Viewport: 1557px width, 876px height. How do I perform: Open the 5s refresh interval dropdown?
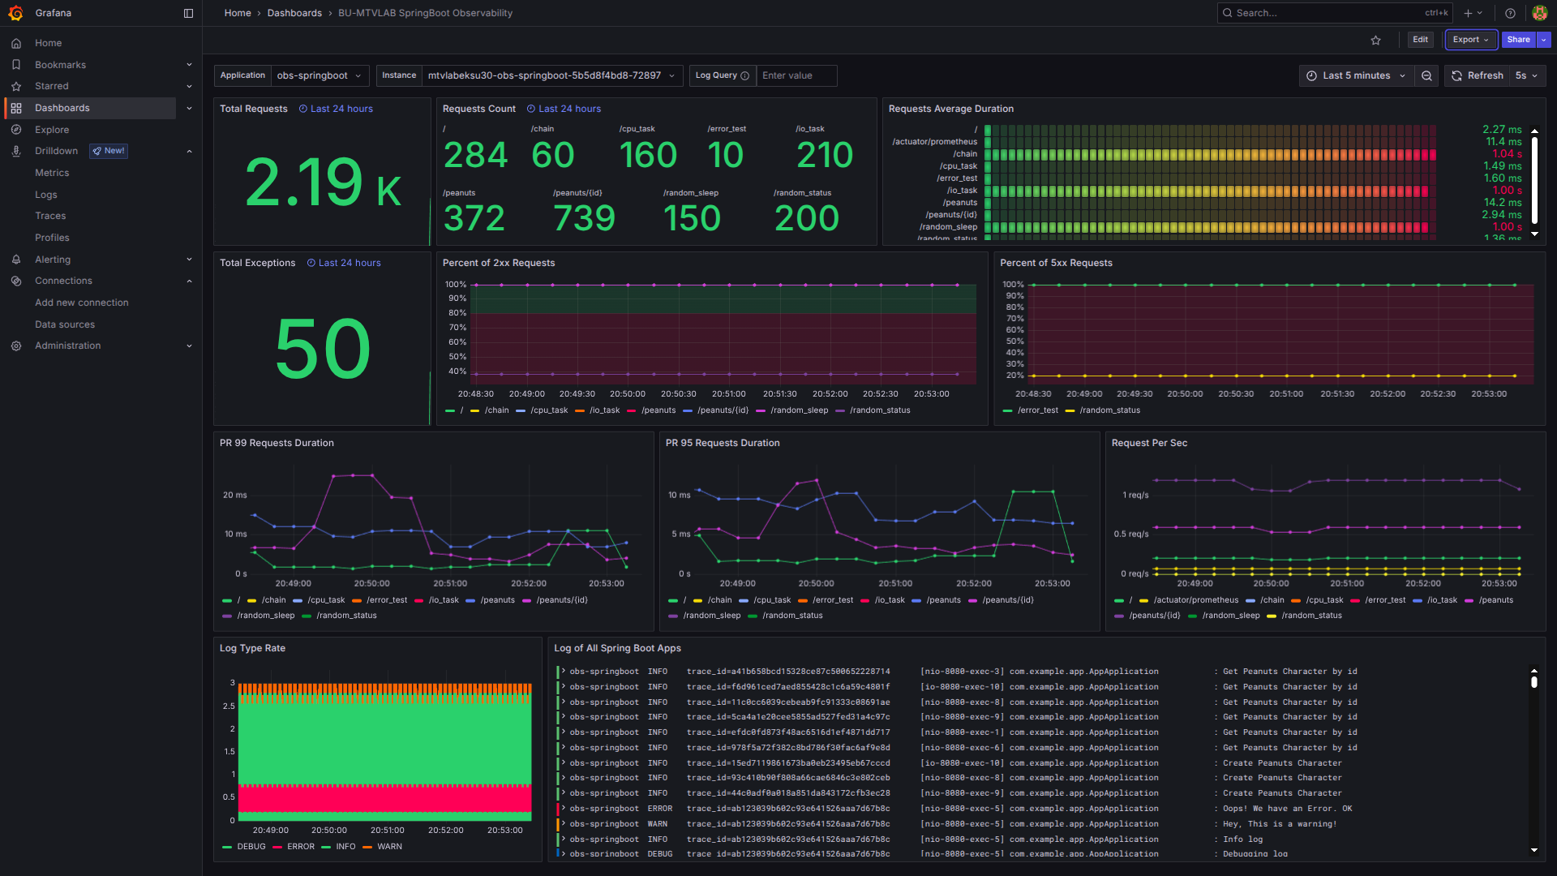click(1526, 75)
